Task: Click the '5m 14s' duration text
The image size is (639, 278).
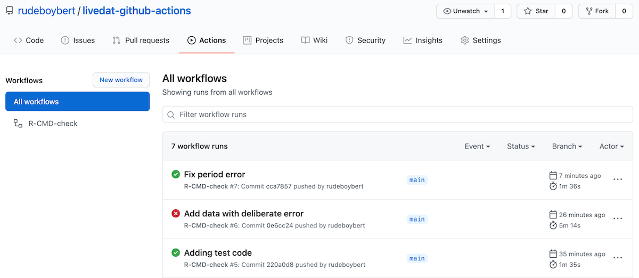Action: [570, 225]
